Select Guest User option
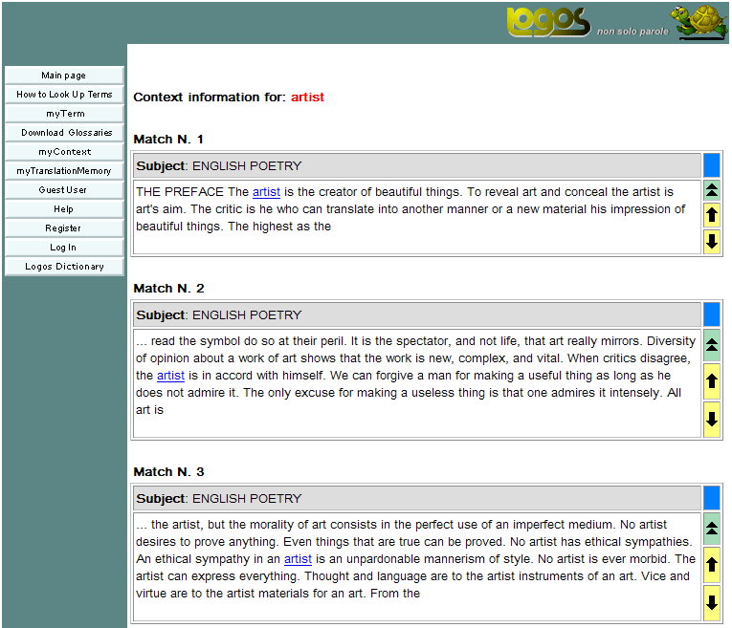Screen dimensions: 732x628 point(64,190)
